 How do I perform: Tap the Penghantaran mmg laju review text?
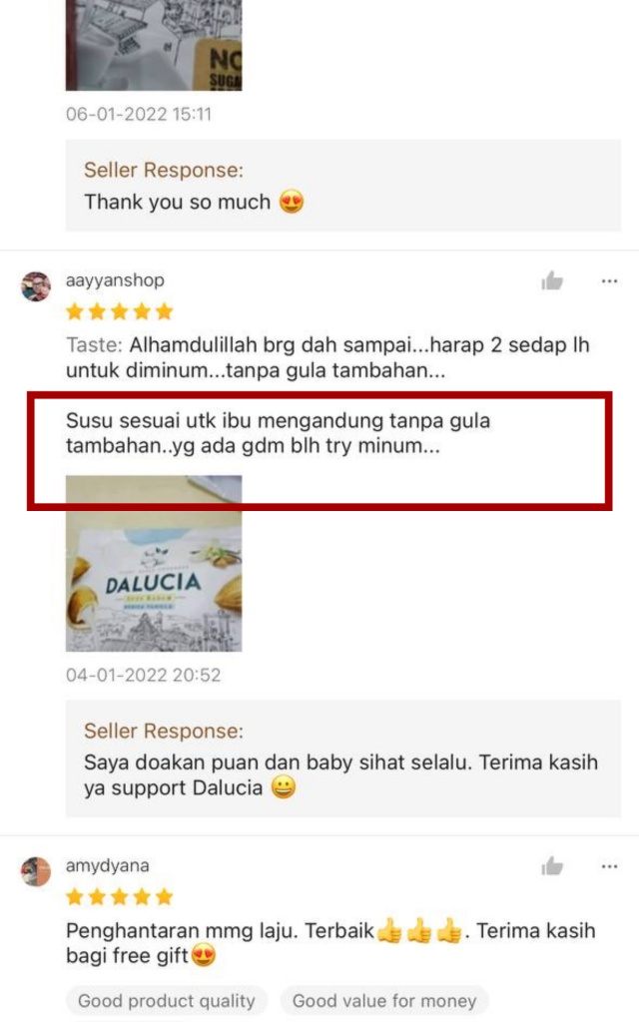pos(330,943)
